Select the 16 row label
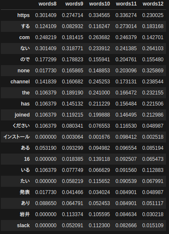 pyautogui.click(x=27, y=159)
